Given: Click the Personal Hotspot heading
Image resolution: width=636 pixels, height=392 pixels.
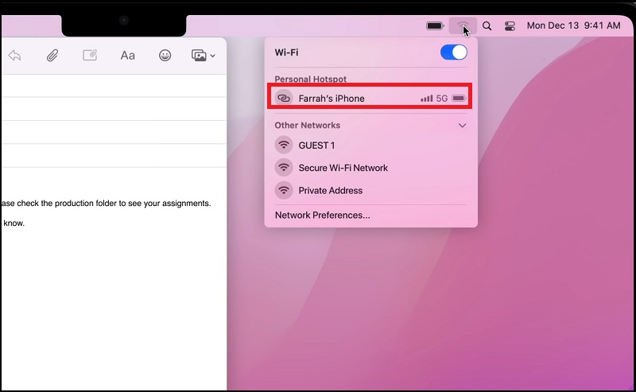Looking at the screenshot, I should (x=311, y=79).
